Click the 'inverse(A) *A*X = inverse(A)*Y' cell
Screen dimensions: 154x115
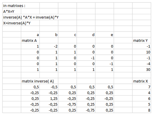[x=40, y=17]
